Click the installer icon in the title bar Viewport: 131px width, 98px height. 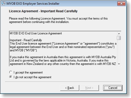(3, 4)
